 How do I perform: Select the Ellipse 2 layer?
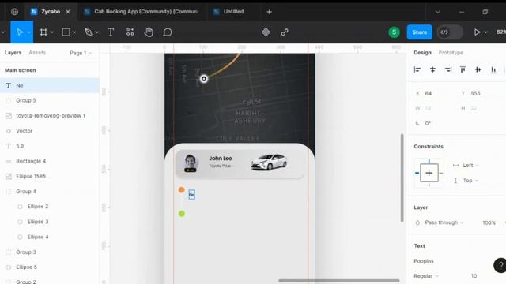tap(50, 207)
